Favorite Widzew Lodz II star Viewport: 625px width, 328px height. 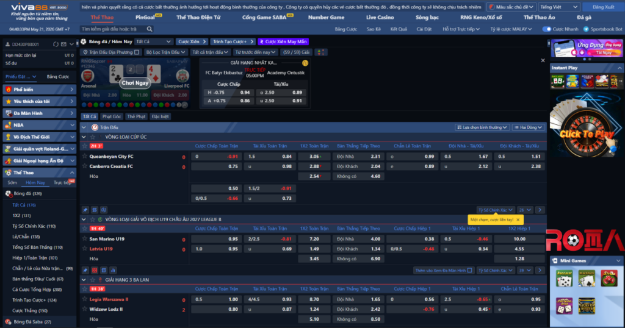click(84, 309)
